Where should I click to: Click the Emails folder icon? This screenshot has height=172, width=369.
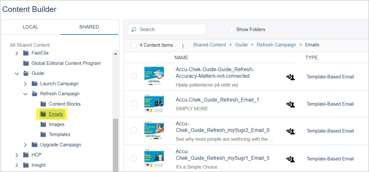pos(43,114)
